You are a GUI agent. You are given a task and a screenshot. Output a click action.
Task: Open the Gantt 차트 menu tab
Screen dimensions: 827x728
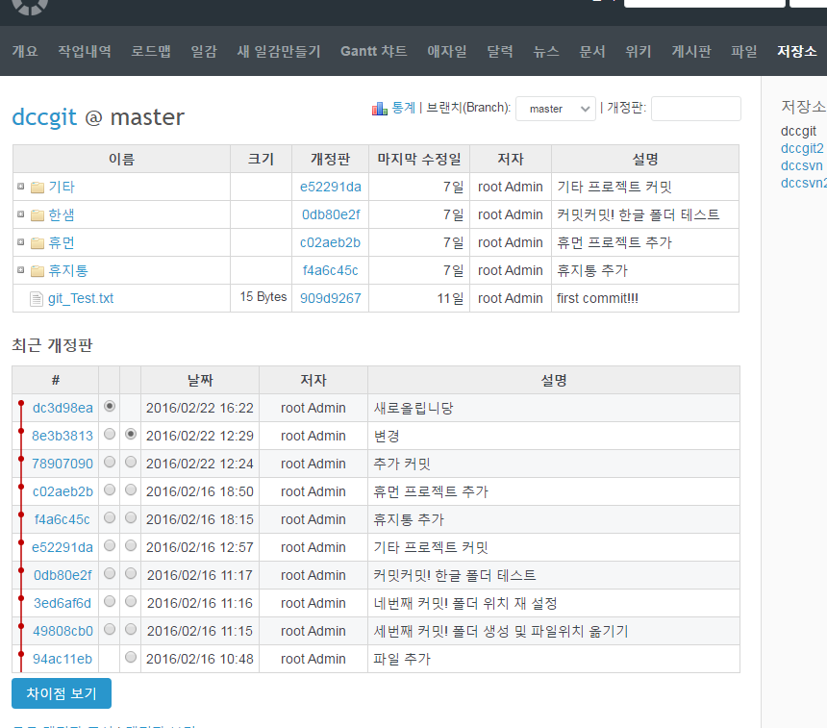373,52
